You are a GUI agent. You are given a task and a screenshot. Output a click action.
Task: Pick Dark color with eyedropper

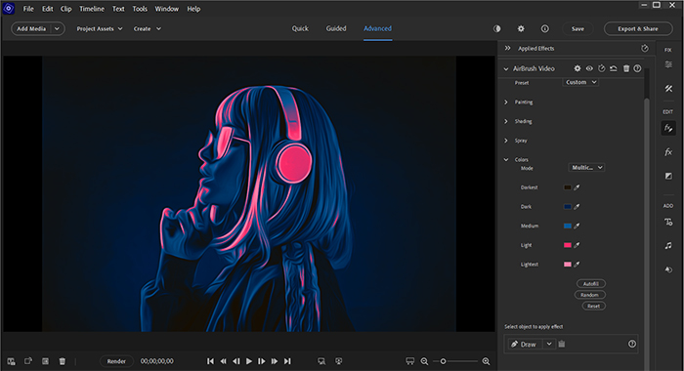click(x=577, y=207)
